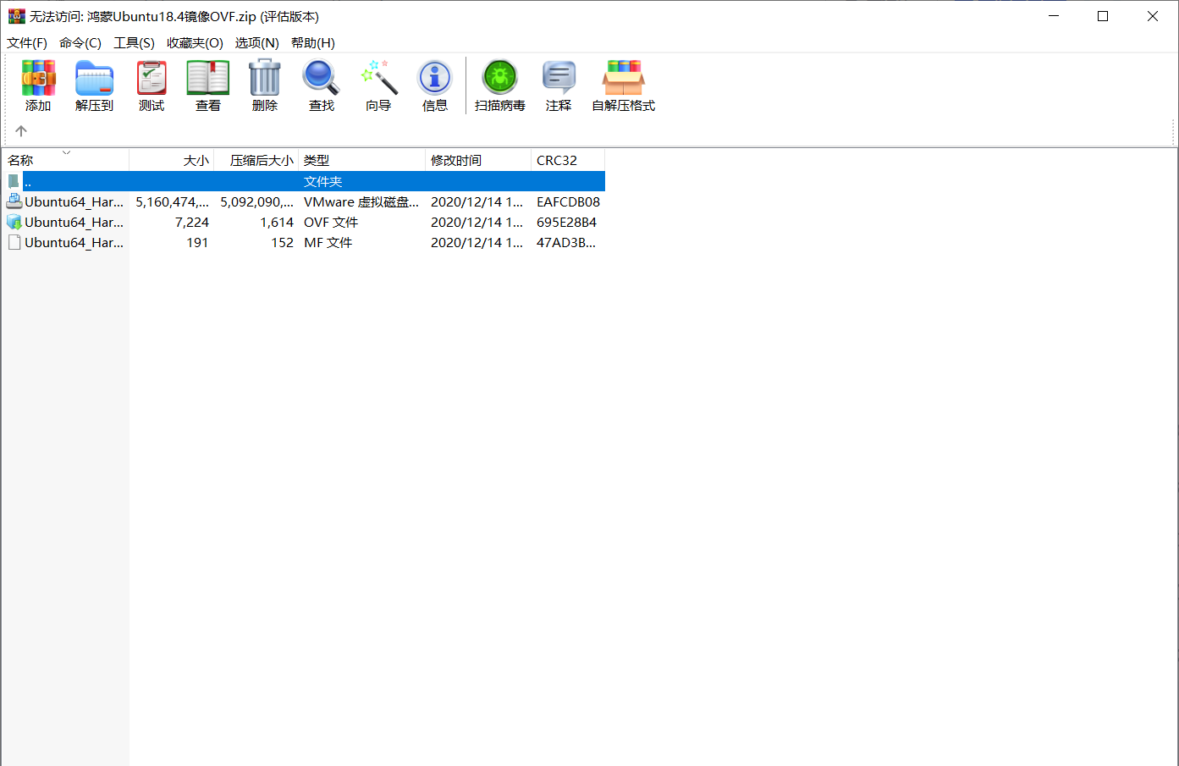Click the 'MF 文件' type cell
1179x766 pixels.
coord(328,242)
